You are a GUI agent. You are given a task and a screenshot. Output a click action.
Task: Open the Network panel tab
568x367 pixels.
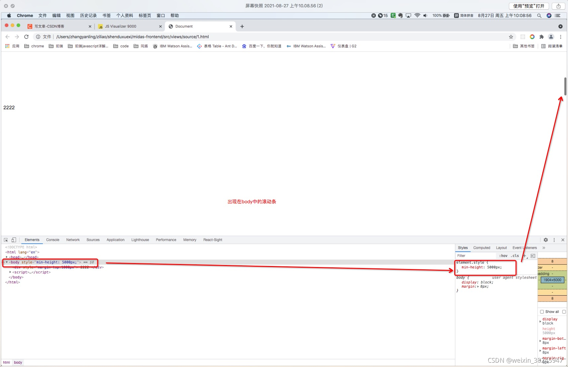pos(73,240)
